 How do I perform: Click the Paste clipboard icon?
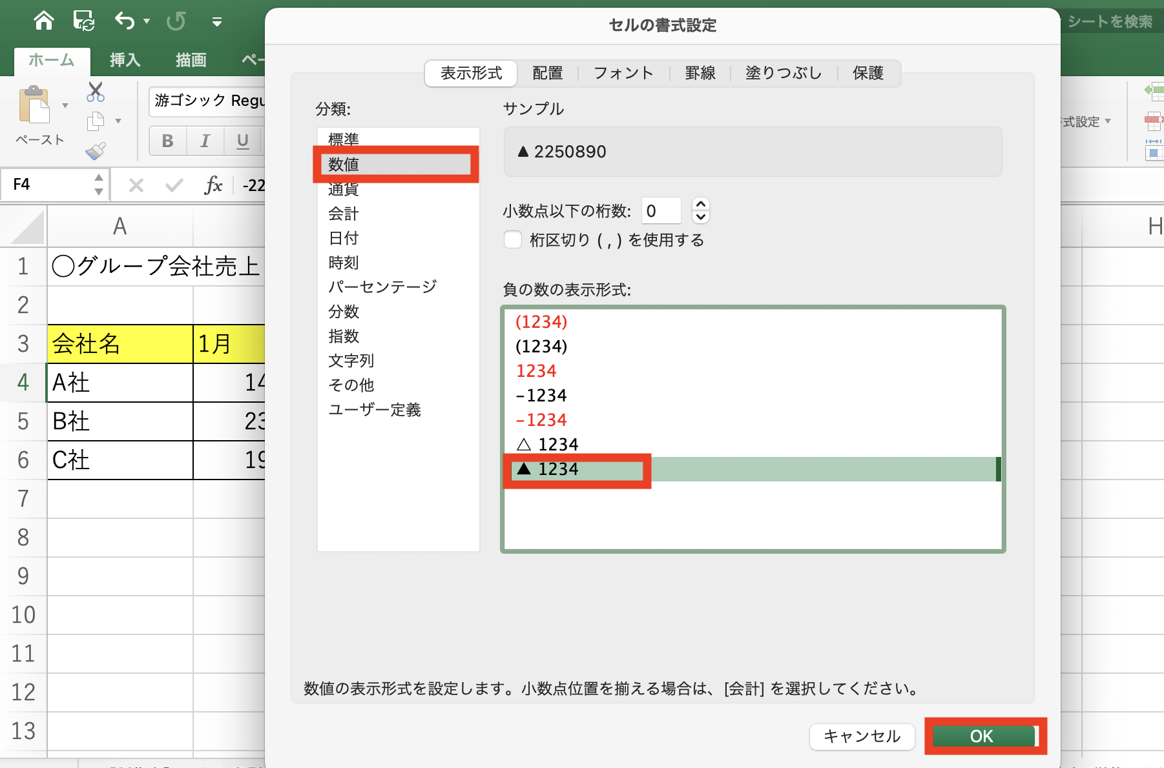point(35,105)
